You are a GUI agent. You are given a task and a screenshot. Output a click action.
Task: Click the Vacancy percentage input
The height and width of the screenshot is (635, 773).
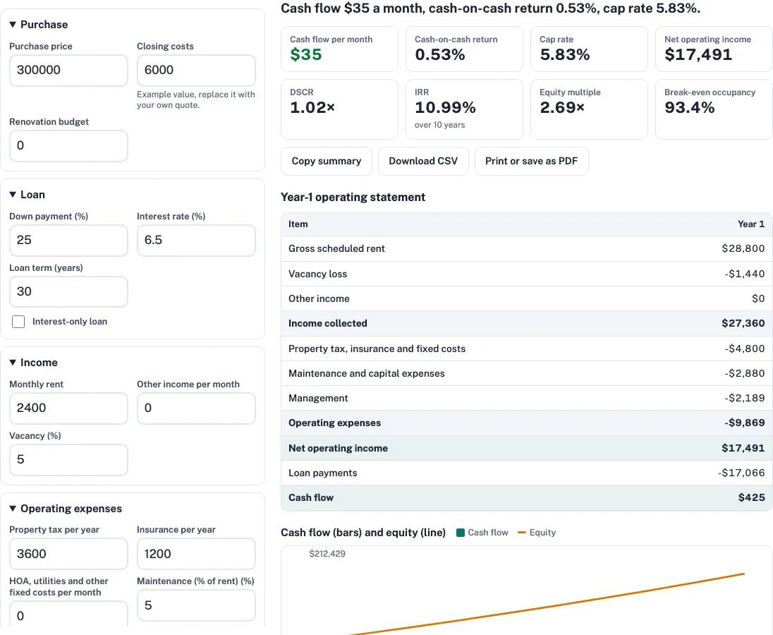click(x=68, y=459)
